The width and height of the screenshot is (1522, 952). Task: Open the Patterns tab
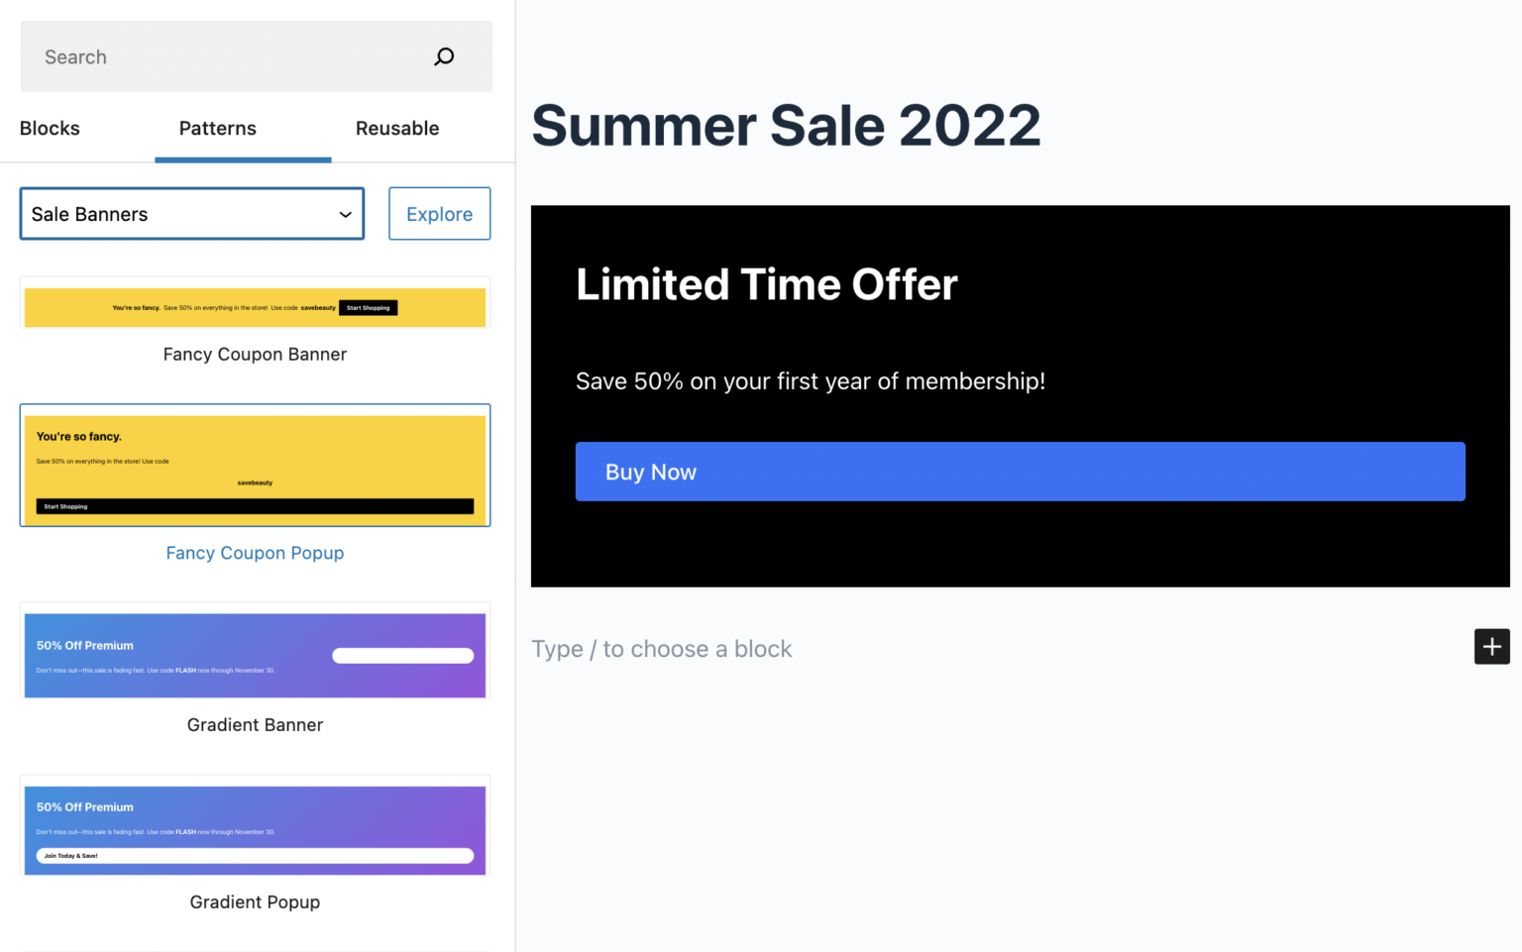217,128
